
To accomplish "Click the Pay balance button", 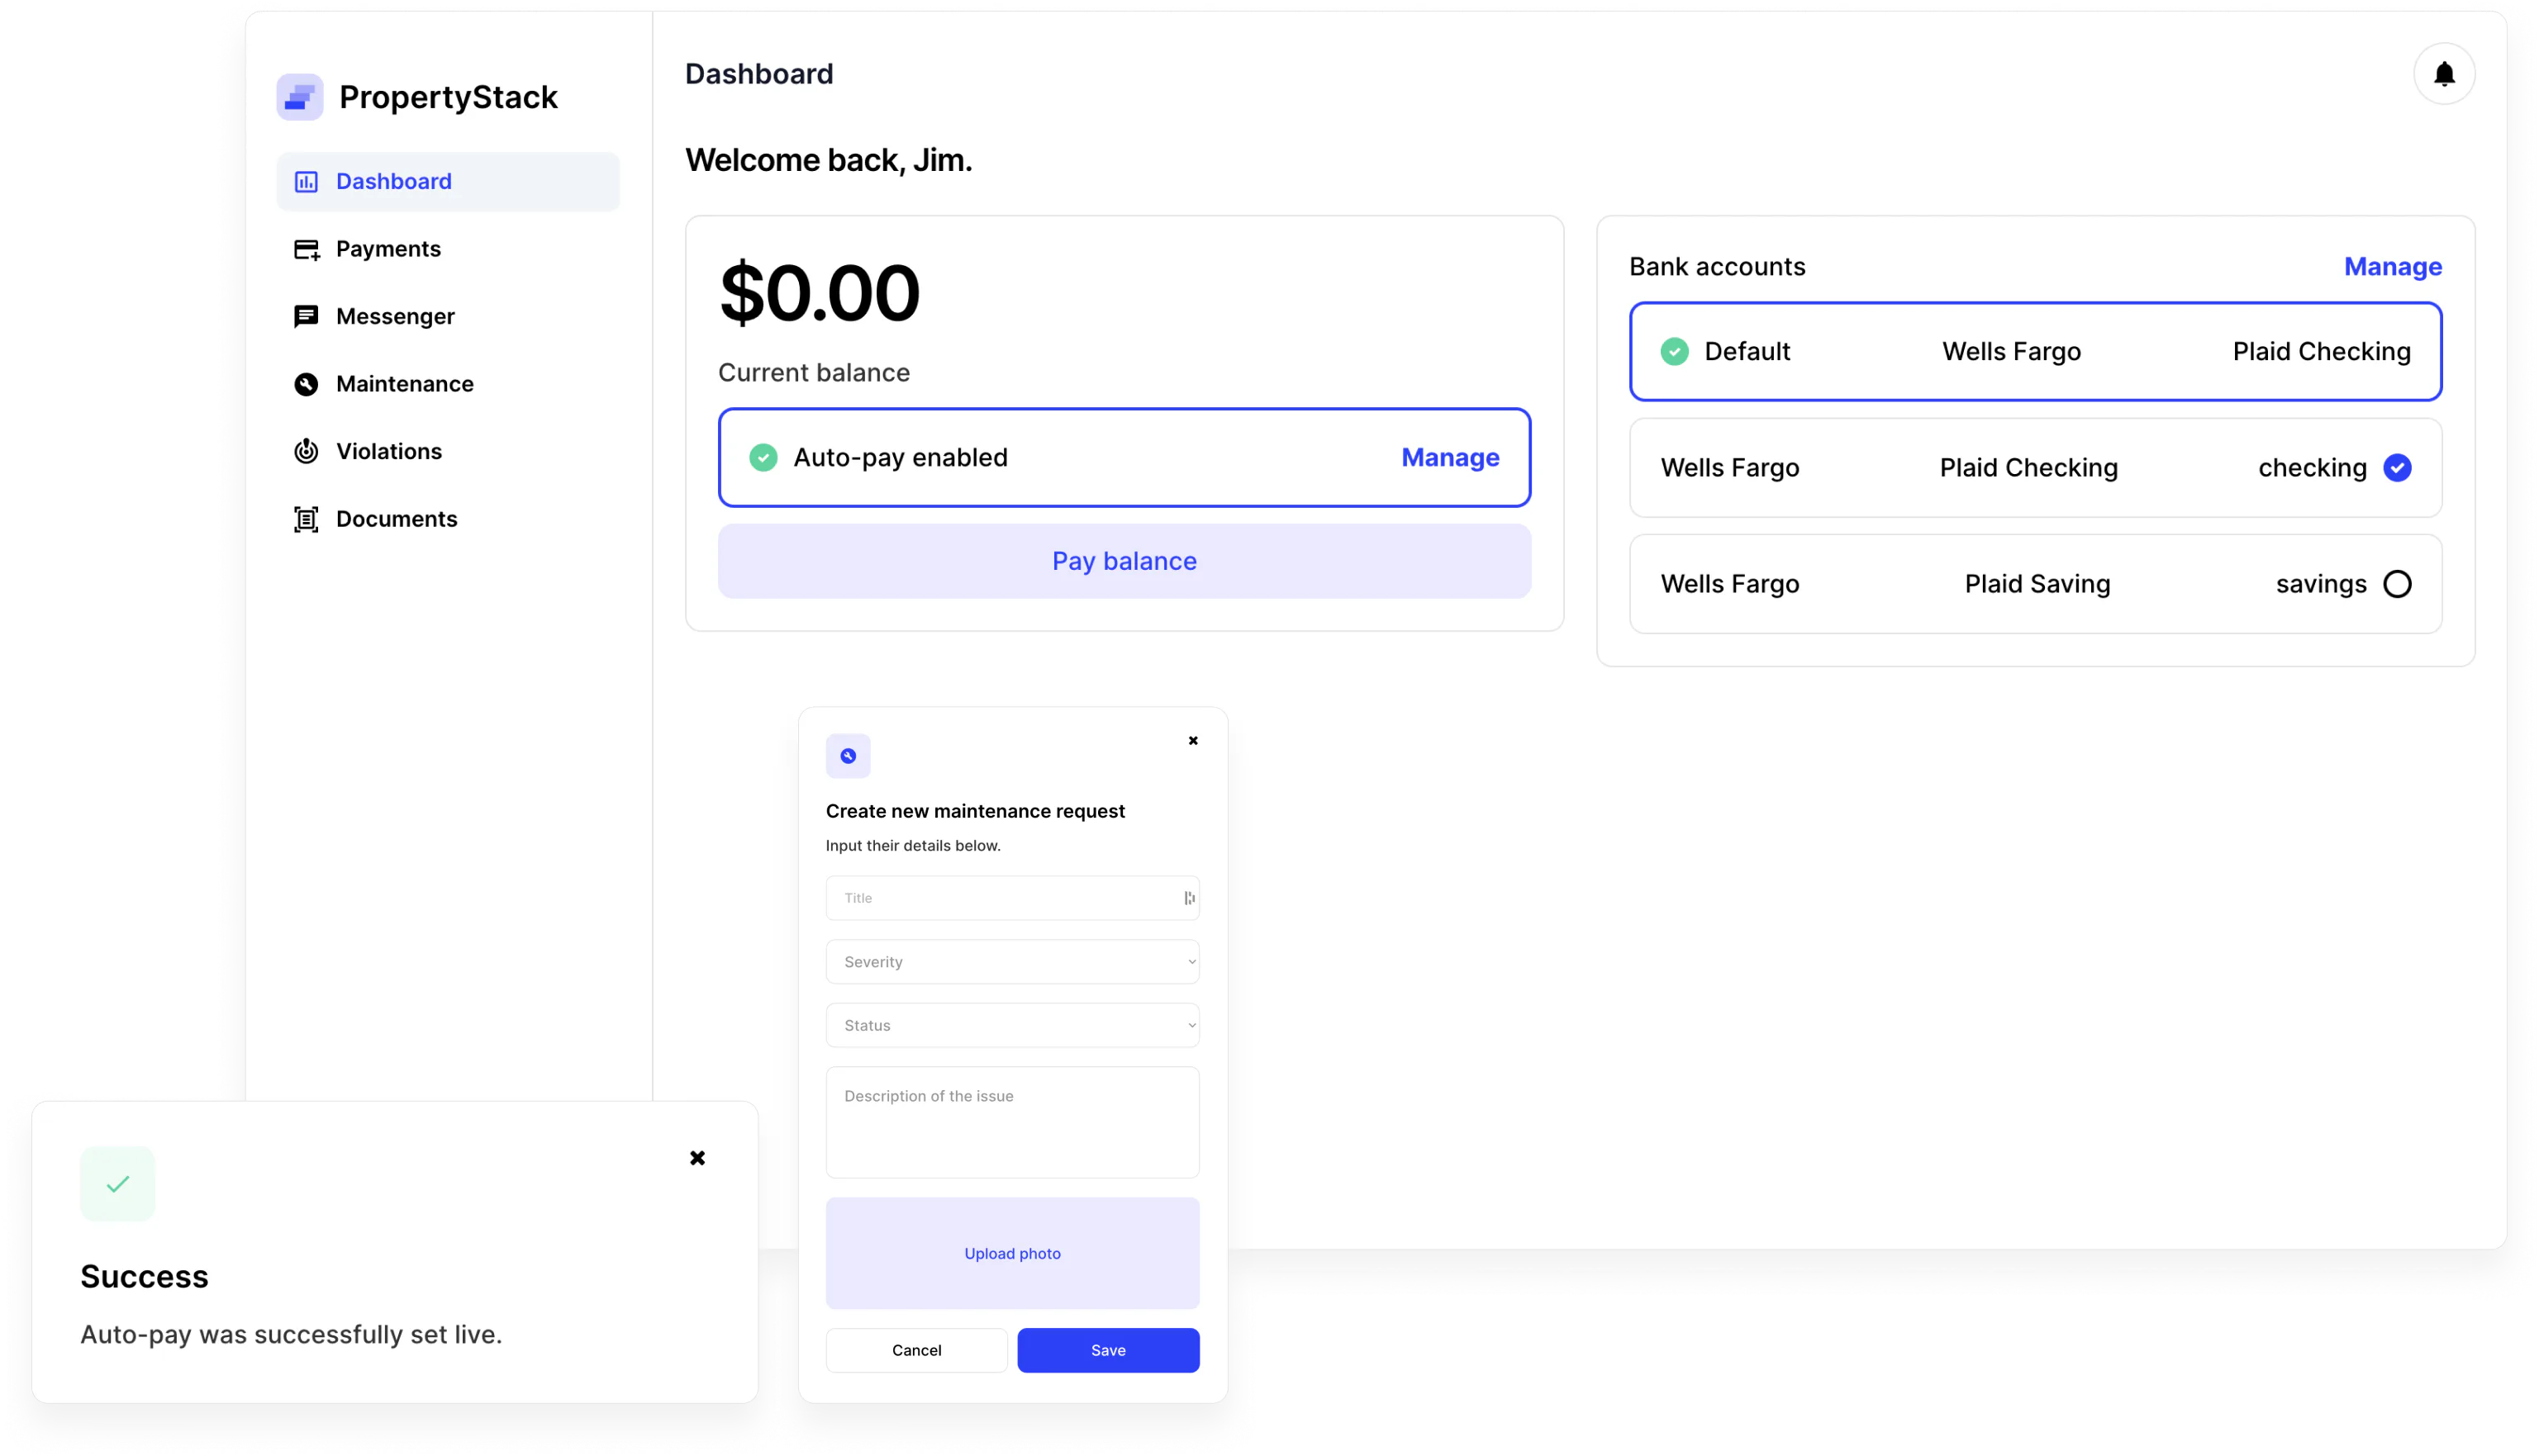I will click(1124, 561).
